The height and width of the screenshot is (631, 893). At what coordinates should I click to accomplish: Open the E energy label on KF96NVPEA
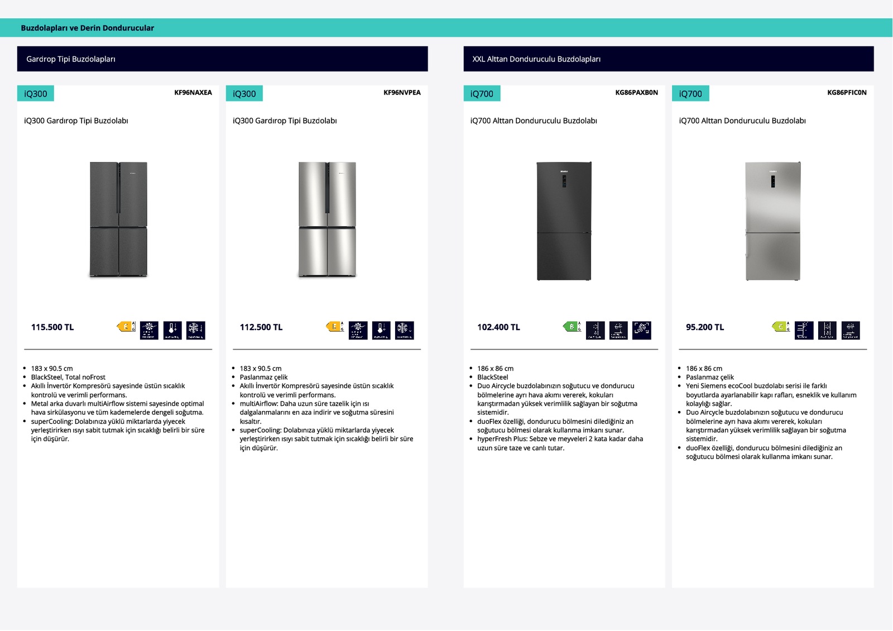tap(335, 327)
